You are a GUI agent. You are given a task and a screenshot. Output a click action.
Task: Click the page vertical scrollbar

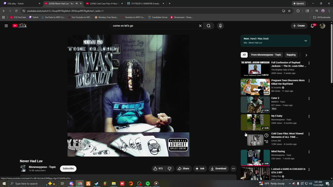pyautogui.click(x=332, y=54)
